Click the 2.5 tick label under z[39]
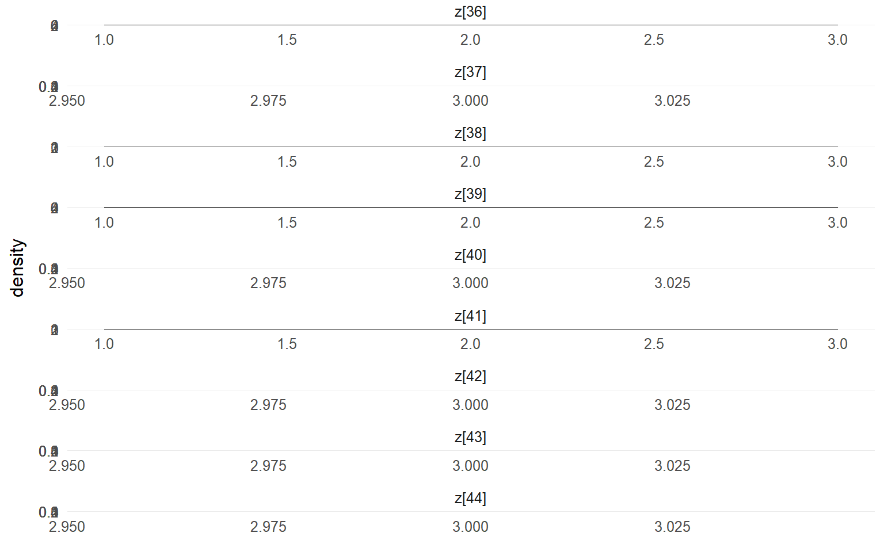The width and height of the screenshot is (884, 552). (654, 223)
